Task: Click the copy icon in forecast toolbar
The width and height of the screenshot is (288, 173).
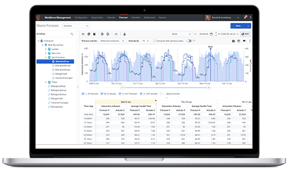Action: (89, 34)
